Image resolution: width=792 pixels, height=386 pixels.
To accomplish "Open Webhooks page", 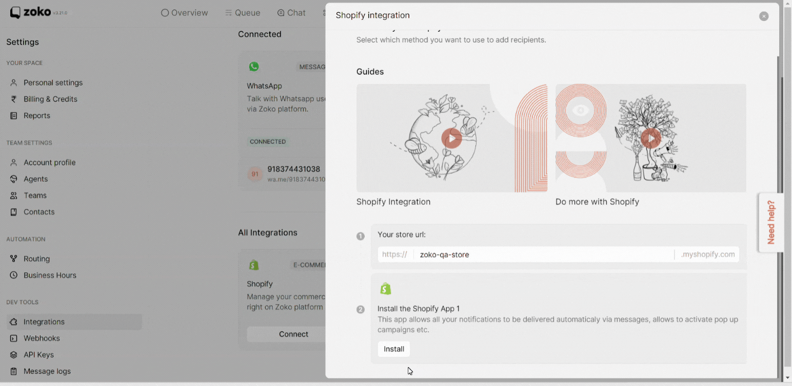I will point(42,338).
